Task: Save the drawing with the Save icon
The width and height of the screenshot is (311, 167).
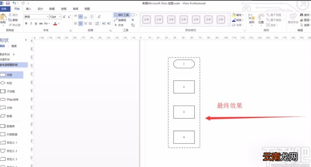Action: click(x=8, y=3)
